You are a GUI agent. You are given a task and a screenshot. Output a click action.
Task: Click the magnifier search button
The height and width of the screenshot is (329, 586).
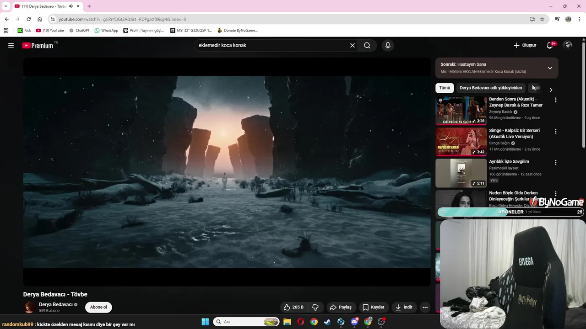(x=367, y=45)
